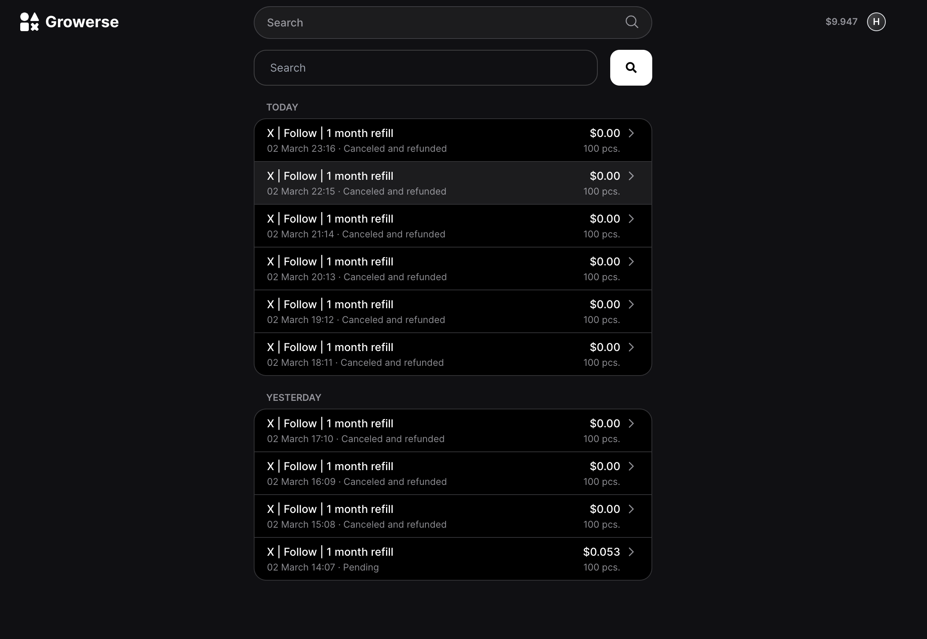Click the $9.947 account balance
The height and width of the screenshot is (639, 927).
[841, 22]
